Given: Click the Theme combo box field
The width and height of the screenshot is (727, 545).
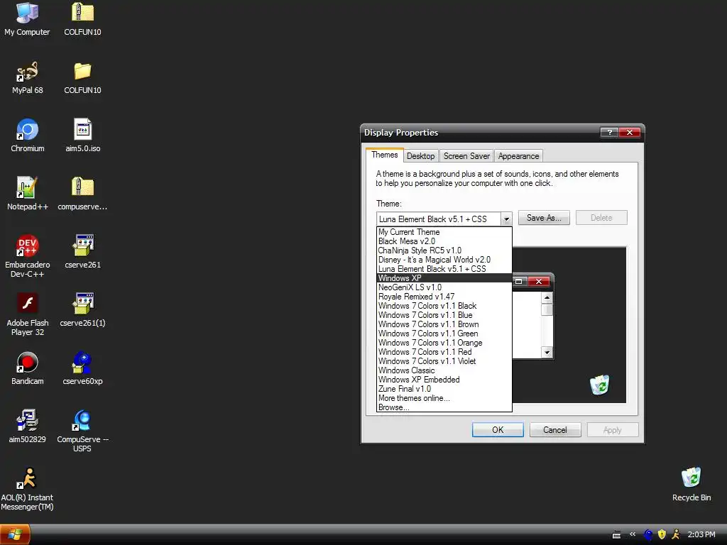Looking at the screenshot, I should pyautogui.click(x=439, y=219).
